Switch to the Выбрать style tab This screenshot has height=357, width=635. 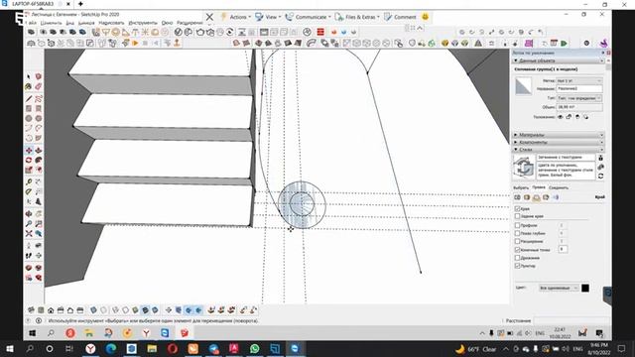pyautogui.click(x=521, y=187)
